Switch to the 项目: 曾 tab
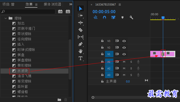Screen dimensions: 180x102 tap(8, 4)
